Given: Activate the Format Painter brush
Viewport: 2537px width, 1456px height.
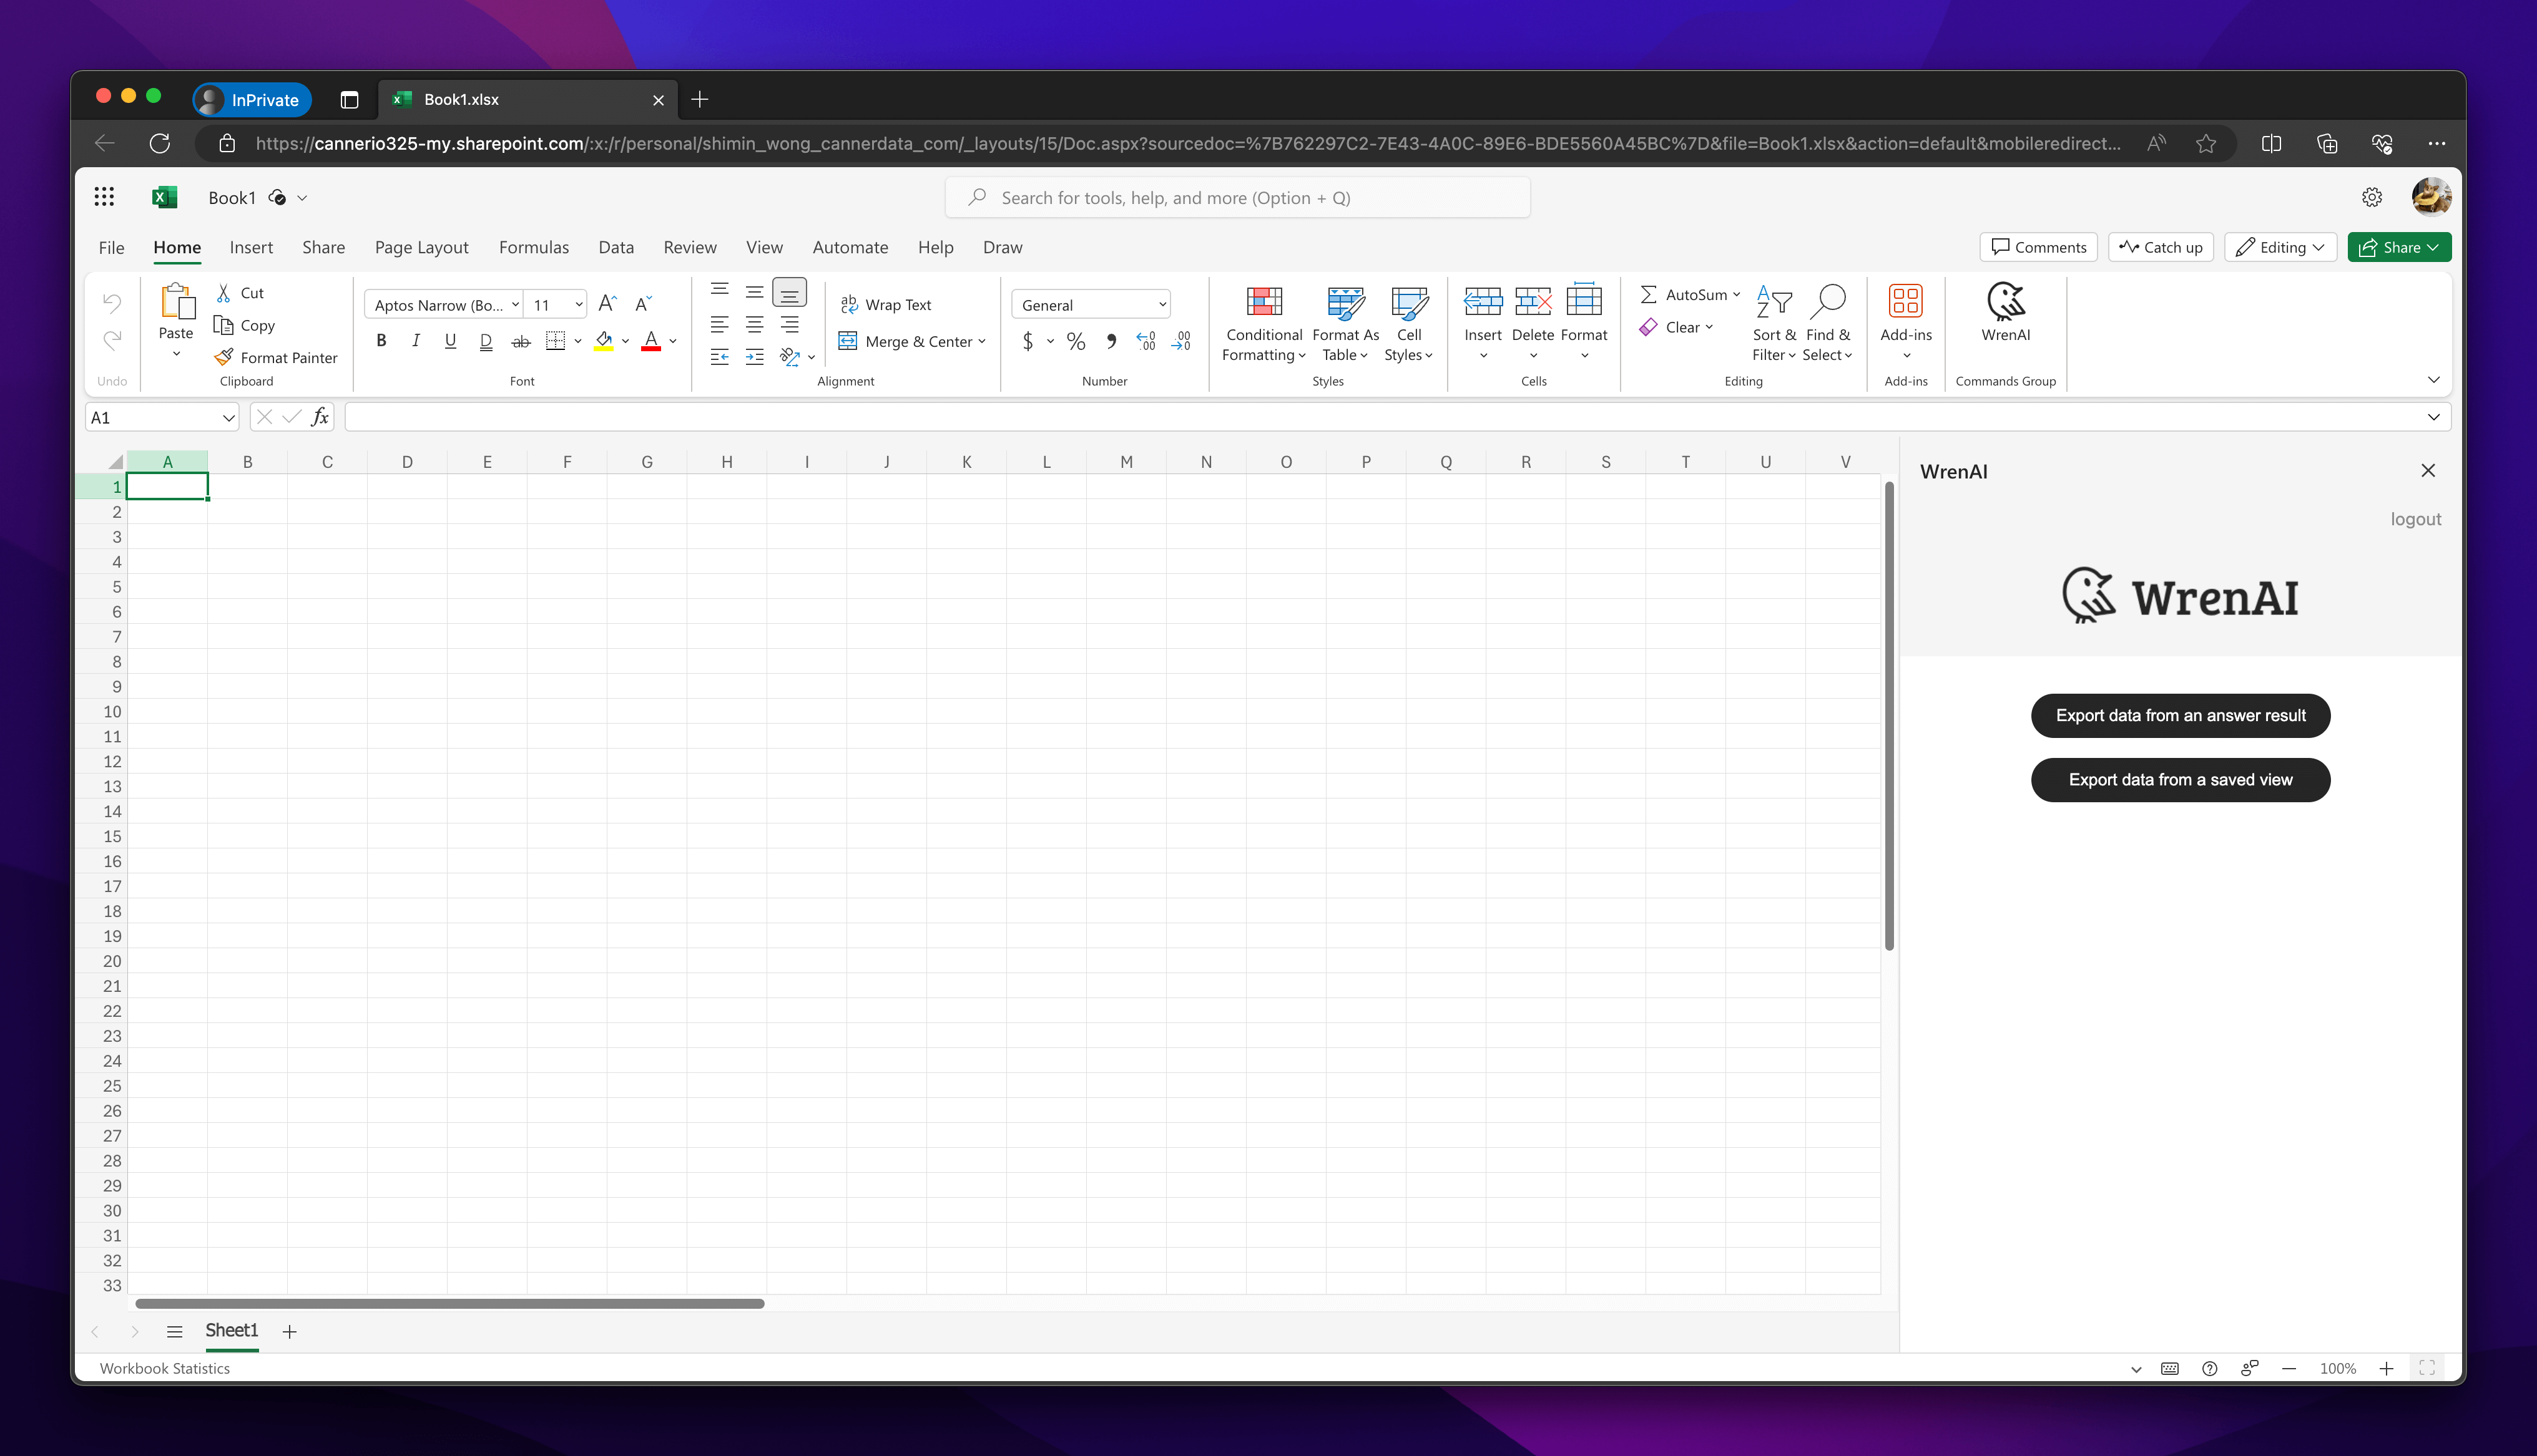Looking at the screenshot, I should pyautogui.click(x=224, y=357).
